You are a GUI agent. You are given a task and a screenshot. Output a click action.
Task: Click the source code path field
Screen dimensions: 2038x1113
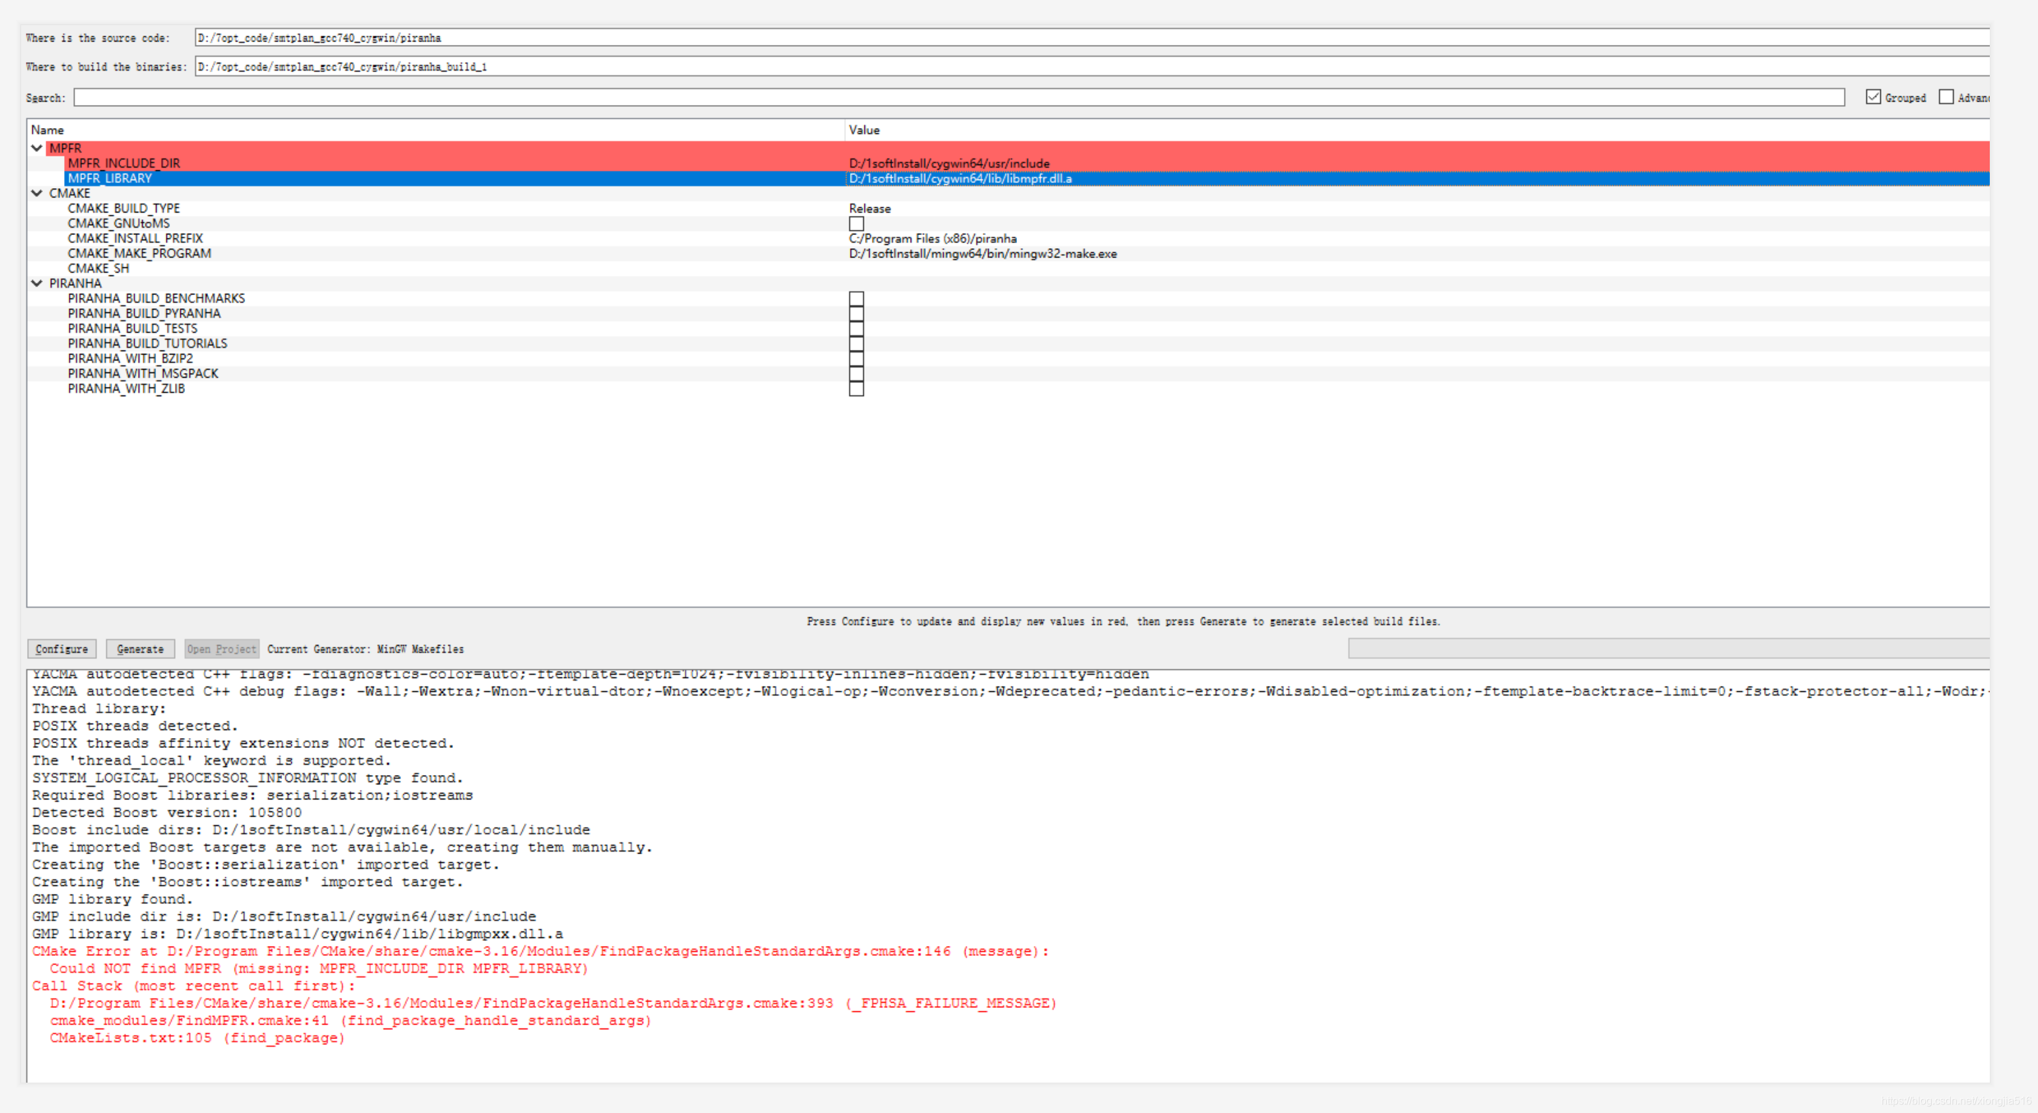tap(1092, 37)
